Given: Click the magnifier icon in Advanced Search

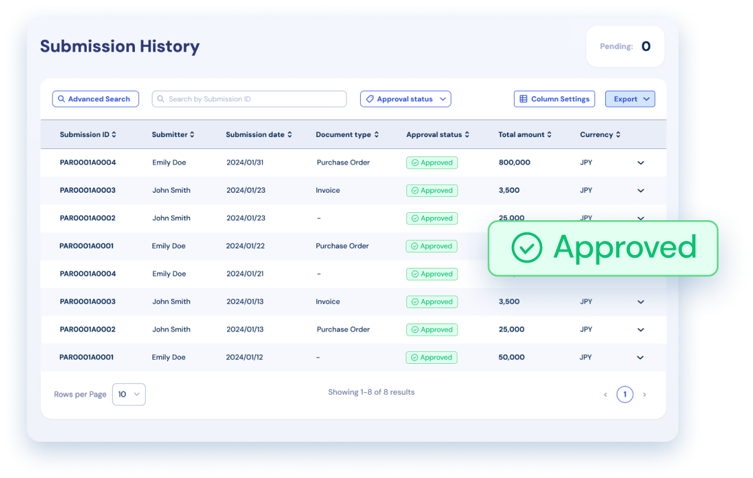Looking at the screenshot, I should 62,99.
